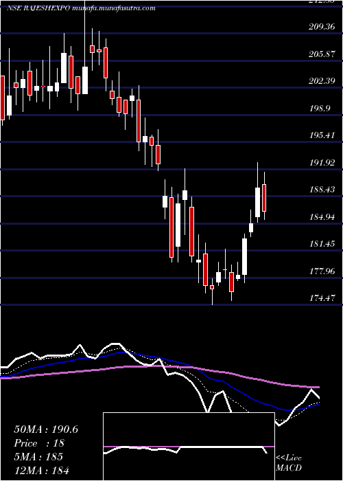The image size is (343, 481).
Task: Click the 5MA : 185 readout
Action: (38, 457)
